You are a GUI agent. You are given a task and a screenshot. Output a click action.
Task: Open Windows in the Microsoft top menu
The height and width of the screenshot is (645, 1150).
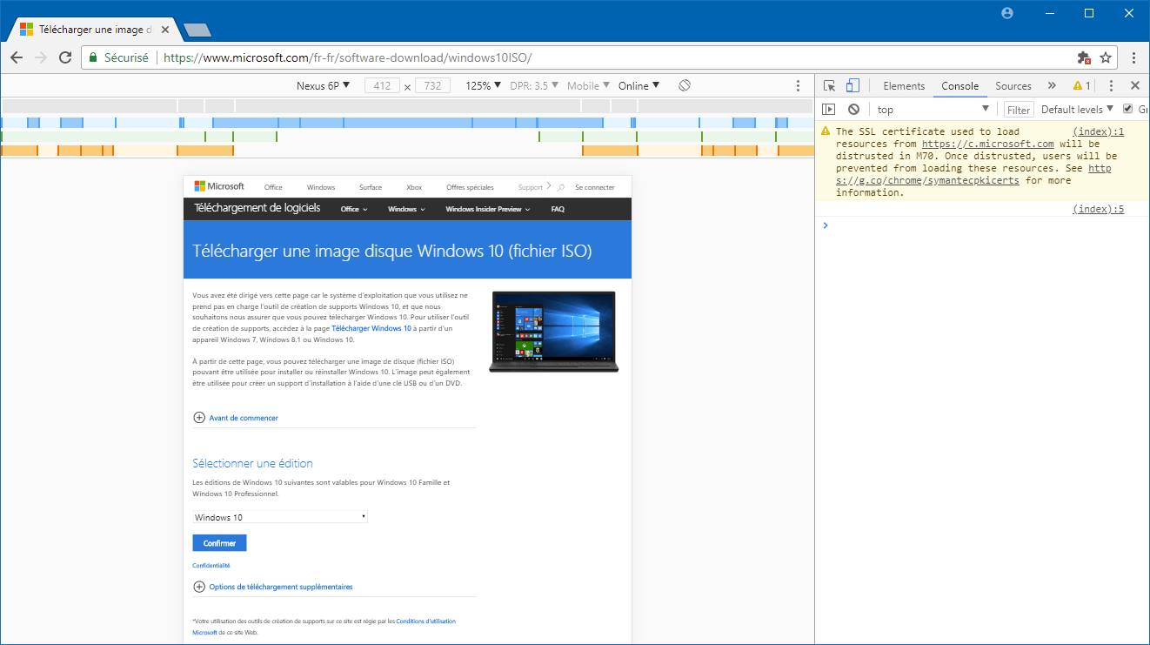(321, 187)
